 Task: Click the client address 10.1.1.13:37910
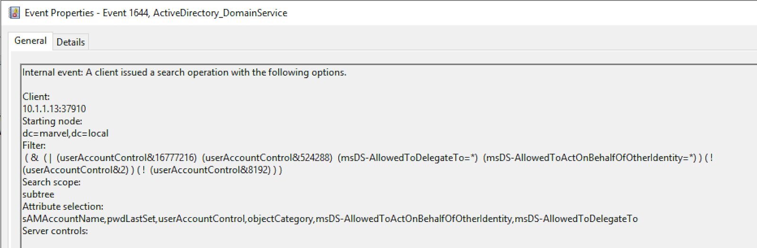(54, 109)
